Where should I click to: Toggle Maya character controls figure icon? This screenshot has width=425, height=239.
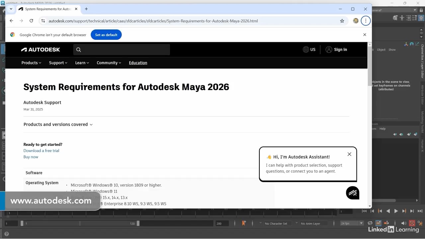point(402,18)
